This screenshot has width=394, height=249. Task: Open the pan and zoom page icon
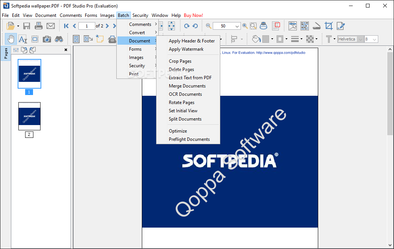point(276,26)
